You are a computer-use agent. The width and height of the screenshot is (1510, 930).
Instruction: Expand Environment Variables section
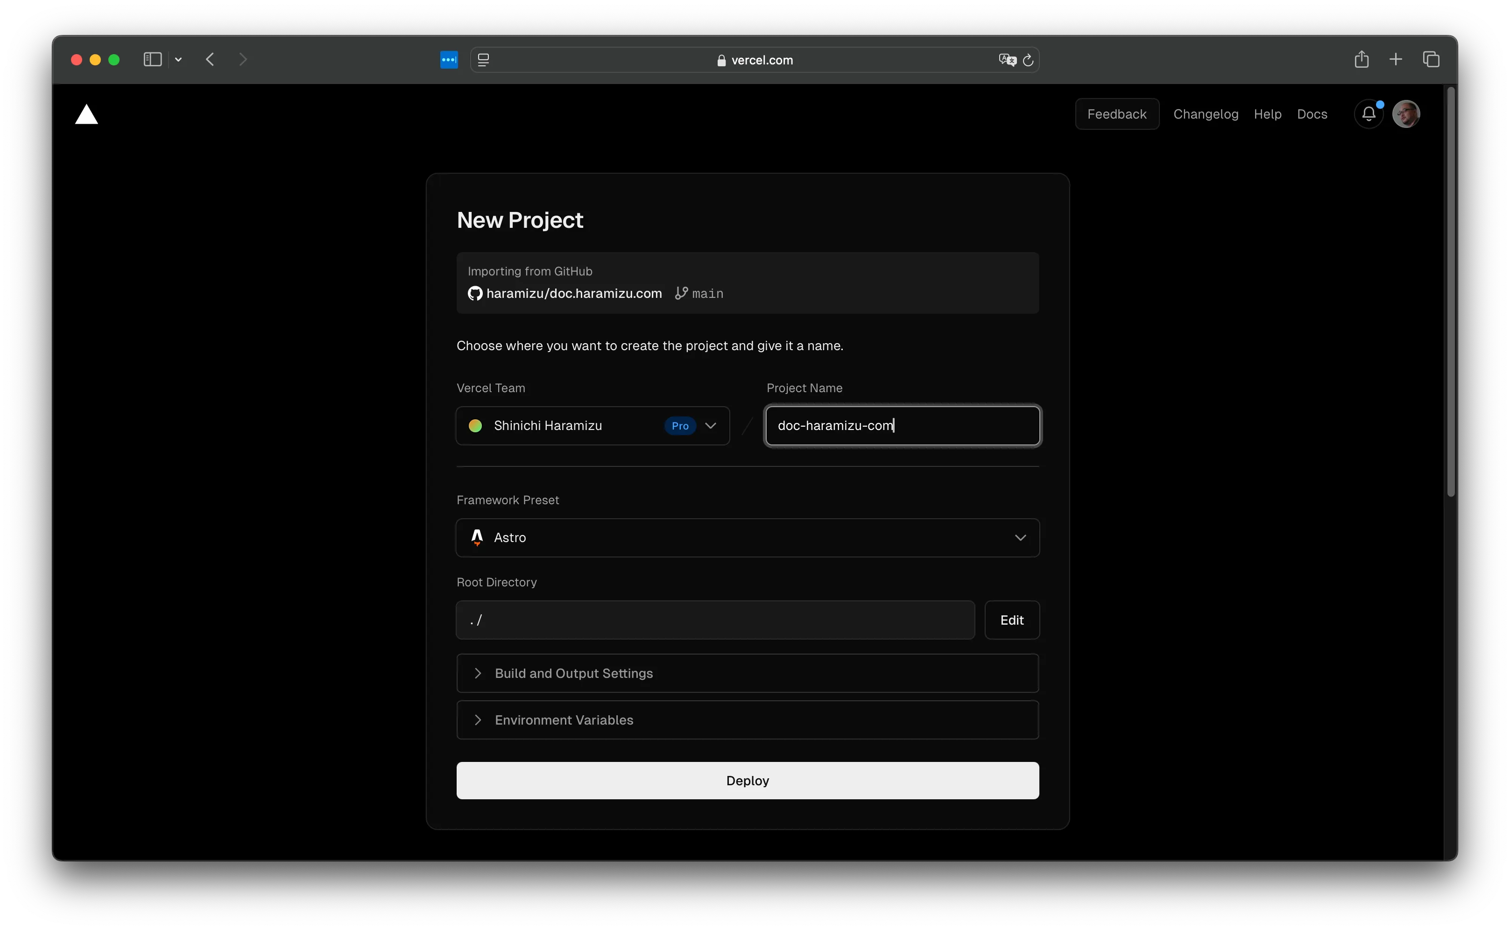point(748,720)
